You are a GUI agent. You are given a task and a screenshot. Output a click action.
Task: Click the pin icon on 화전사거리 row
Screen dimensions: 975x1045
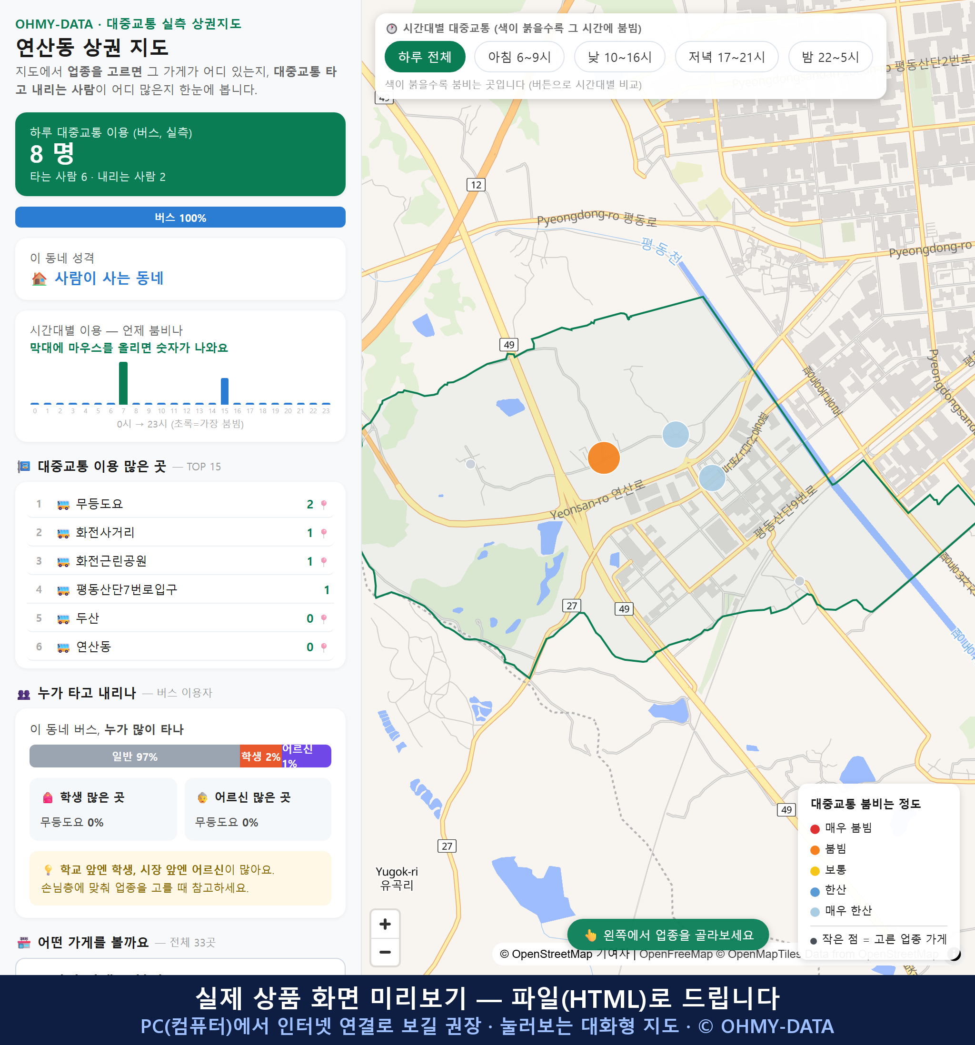(324, 533)
